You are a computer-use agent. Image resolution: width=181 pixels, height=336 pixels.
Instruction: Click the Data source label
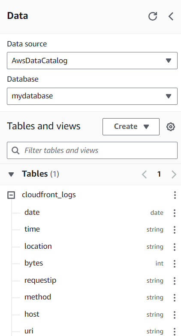(x=27, y=44)
